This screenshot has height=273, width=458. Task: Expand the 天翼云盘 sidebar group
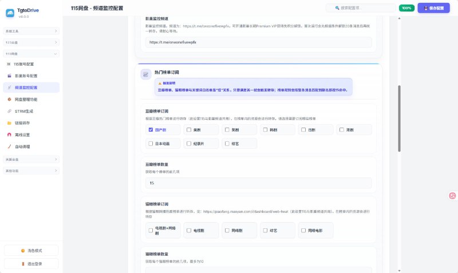[31, 160]
